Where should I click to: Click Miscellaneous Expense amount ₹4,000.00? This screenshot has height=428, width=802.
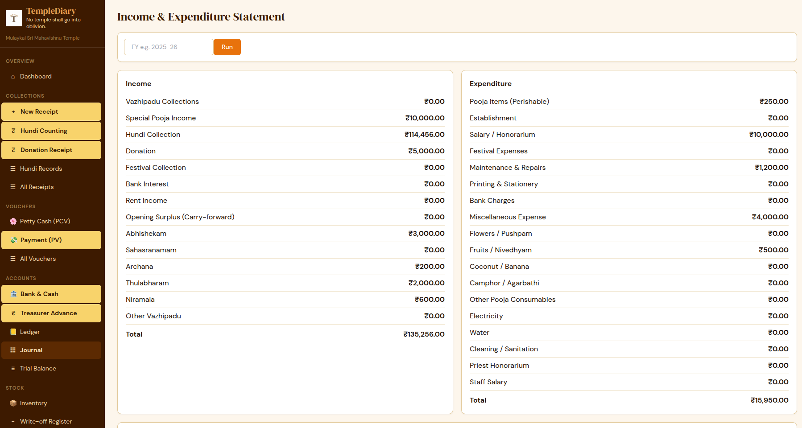[x=770, y=217]
